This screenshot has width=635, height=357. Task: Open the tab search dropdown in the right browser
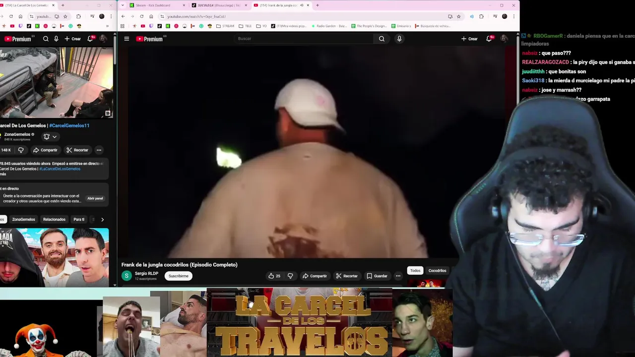[123, 5]
